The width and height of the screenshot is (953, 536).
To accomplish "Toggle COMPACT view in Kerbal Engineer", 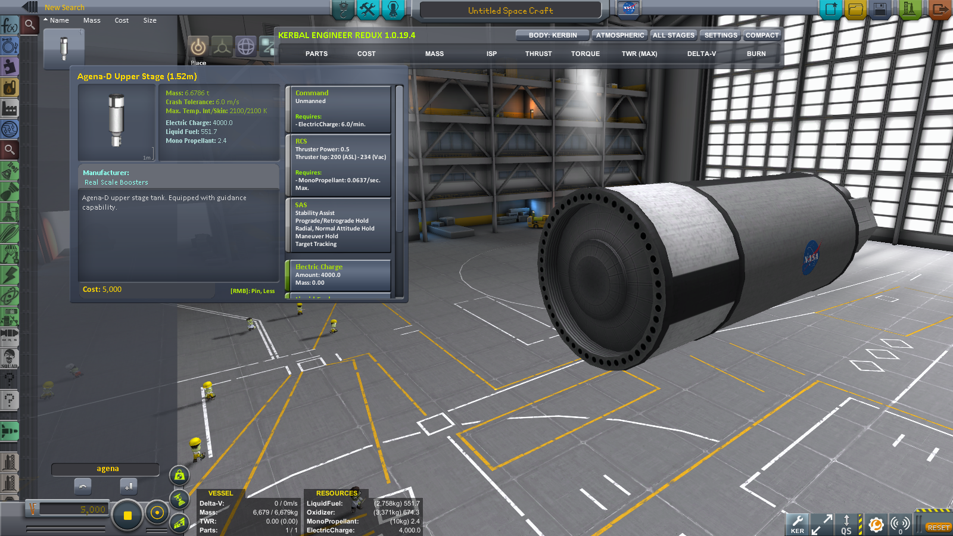I will coord(762,35).
